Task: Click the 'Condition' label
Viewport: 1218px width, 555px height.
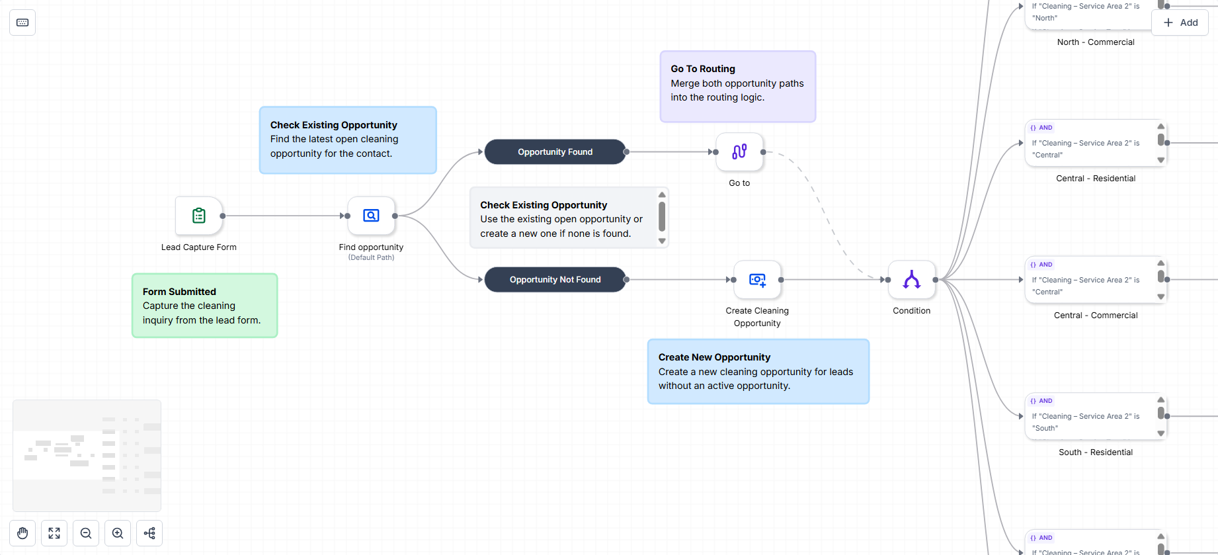Action: coord(912,311)
